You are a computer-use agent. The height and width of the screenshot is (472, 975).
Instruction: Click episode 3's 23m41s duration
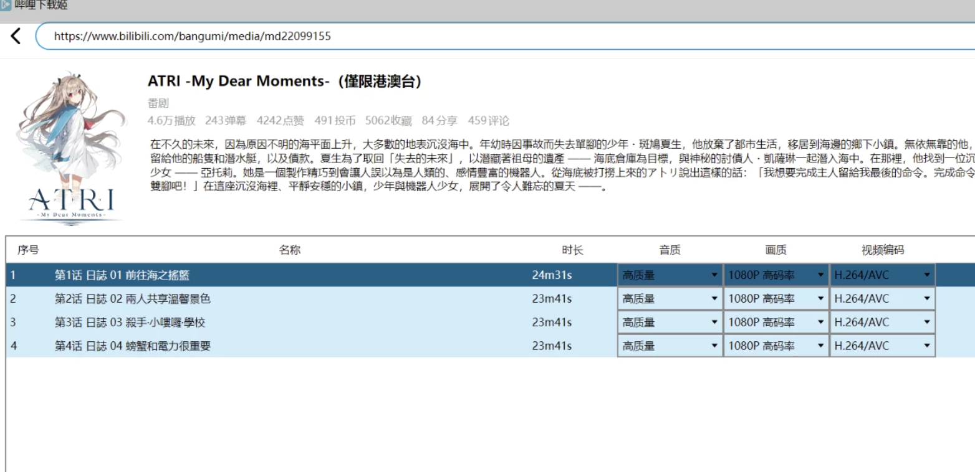pos(552,323)
